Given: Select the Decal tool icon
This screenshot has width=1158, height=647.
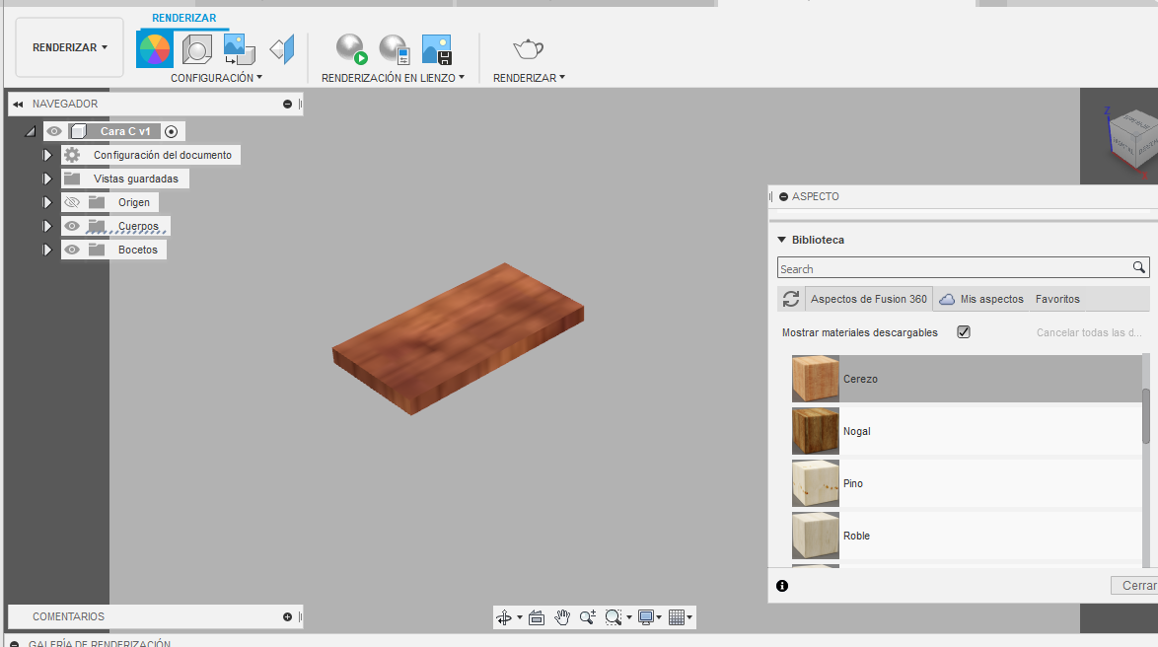Looking at the screenshot, I should [x=240, y=49].
